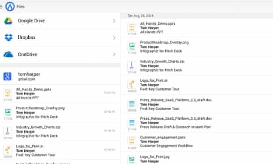The height and width of the screenshot is (164, 273).
Task: Open ProductRoadmap_Overlay.png under tomharper
Action: pos(60,113)
